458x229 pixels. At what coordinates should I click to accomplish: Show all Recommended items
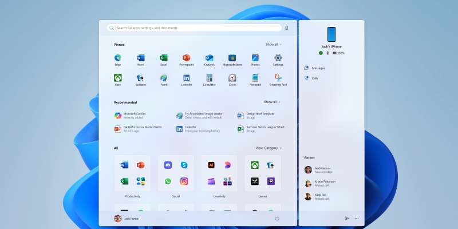tap(272, 102)
